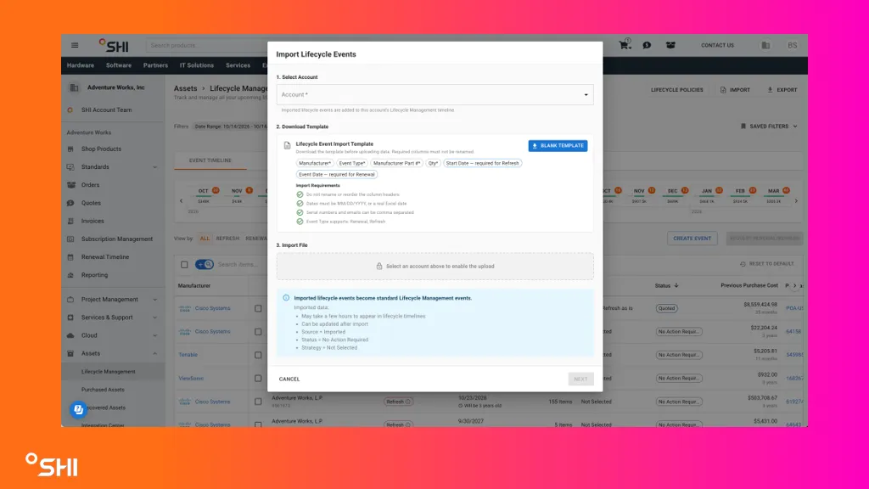Open the BS user avatar menu

(x=793, y=46)
